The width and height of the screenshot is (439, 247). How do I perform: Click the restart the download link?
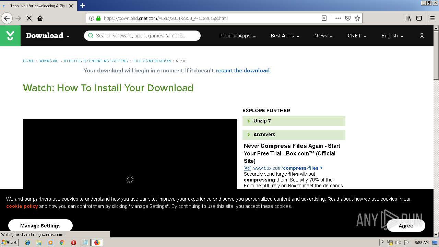(243, 71)
